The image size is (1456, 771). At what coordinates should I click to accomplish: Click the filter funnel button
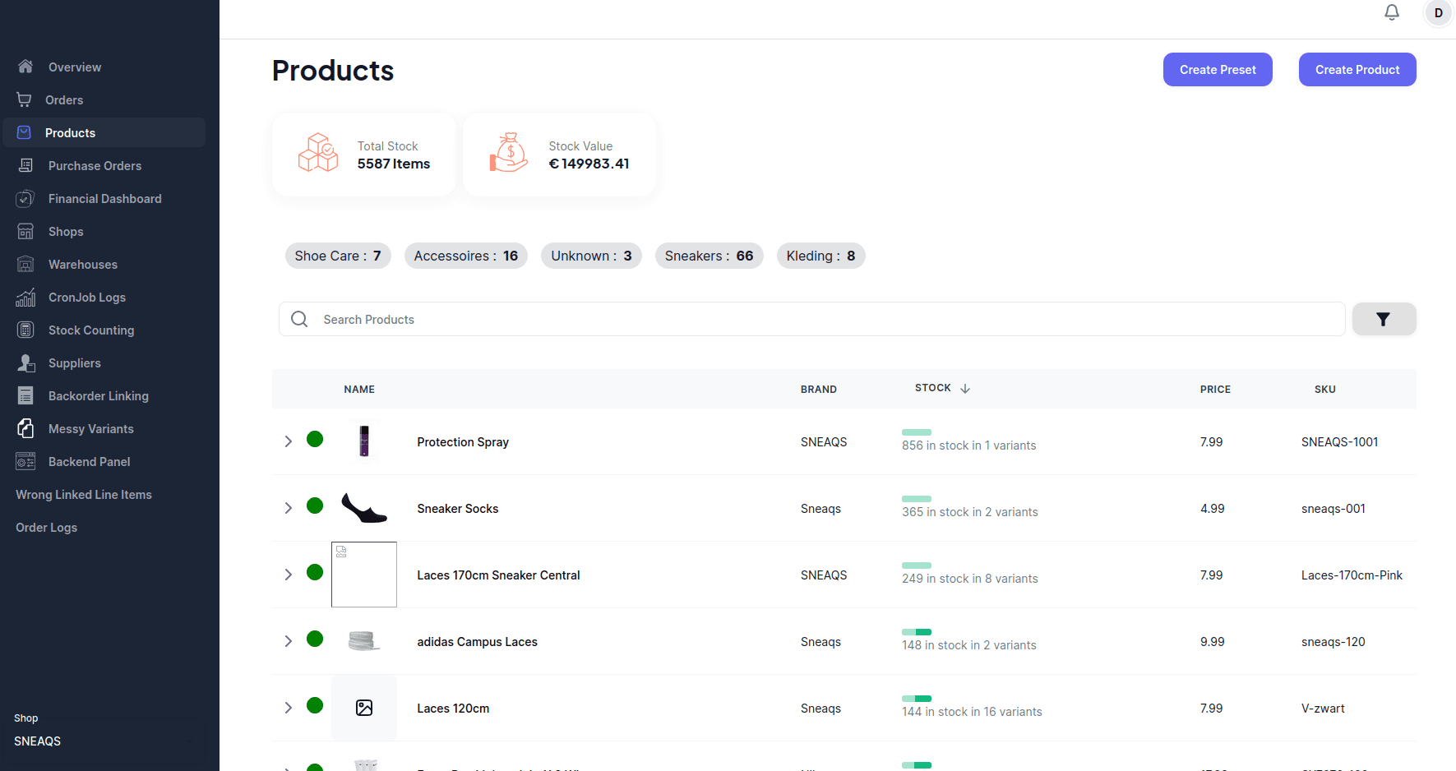tap(1384, 319)
